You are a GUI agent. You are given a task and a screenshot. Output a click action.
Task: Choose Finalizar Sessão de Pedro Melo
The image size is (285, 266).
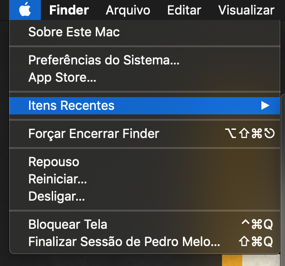(124, 241)
